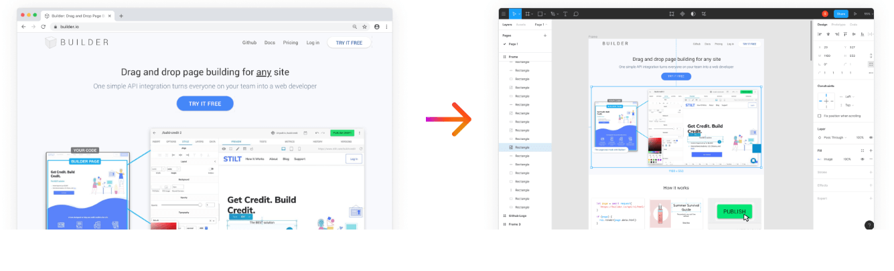
Task: Open horizontal constraint Left dropdown
Action: point(849,96)
